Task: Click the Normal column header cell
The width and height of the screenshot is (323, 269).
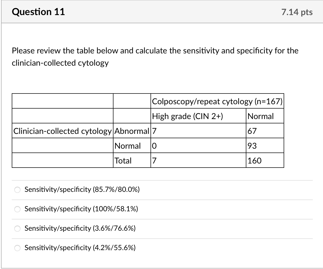Action: pos(260,116)
